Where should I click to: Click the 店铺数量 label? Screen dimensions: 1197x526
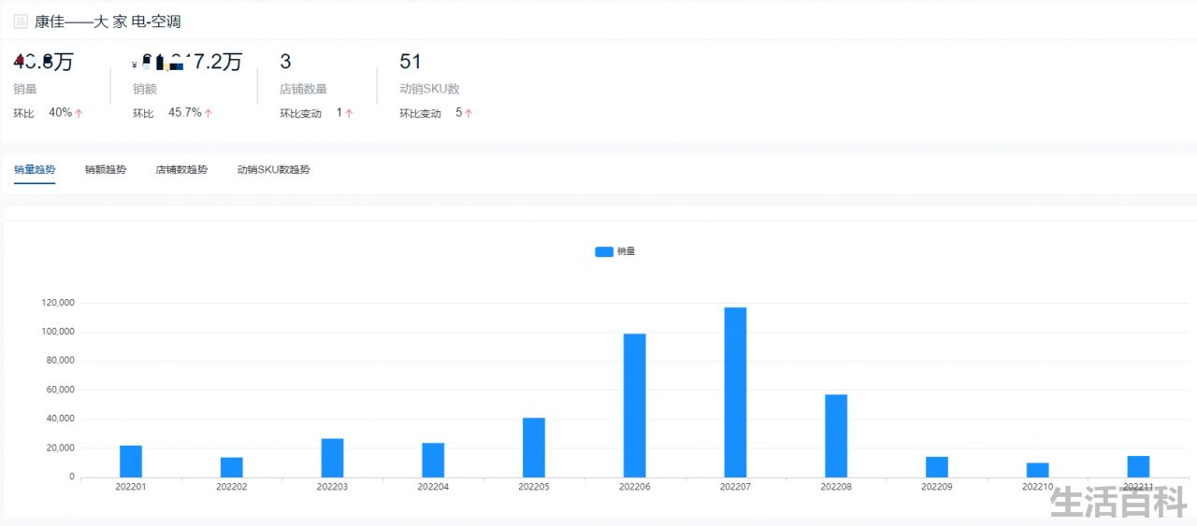(303, 89)
